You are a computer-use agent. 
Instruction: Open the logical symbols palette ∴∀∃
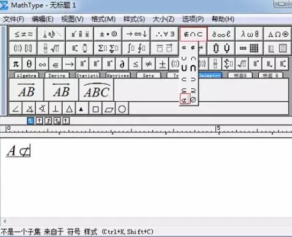[165, 34]
